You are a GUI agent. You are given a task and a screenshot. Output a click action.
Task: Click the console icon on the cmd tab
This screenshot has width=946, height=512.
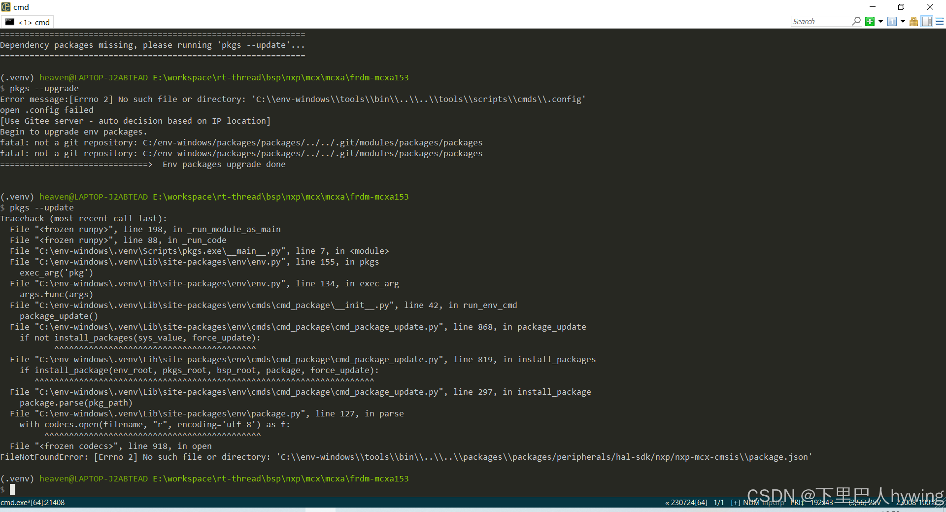click(x=9, y=22)
